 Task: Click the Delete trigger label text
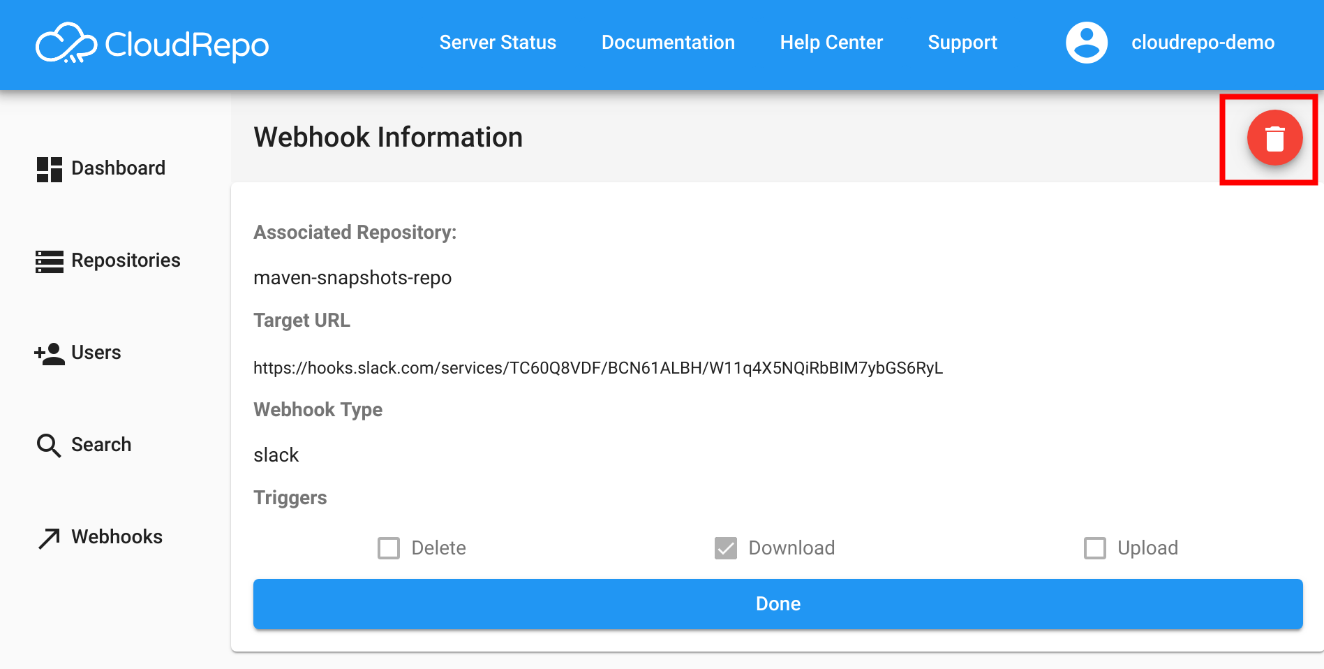(438, 548)
